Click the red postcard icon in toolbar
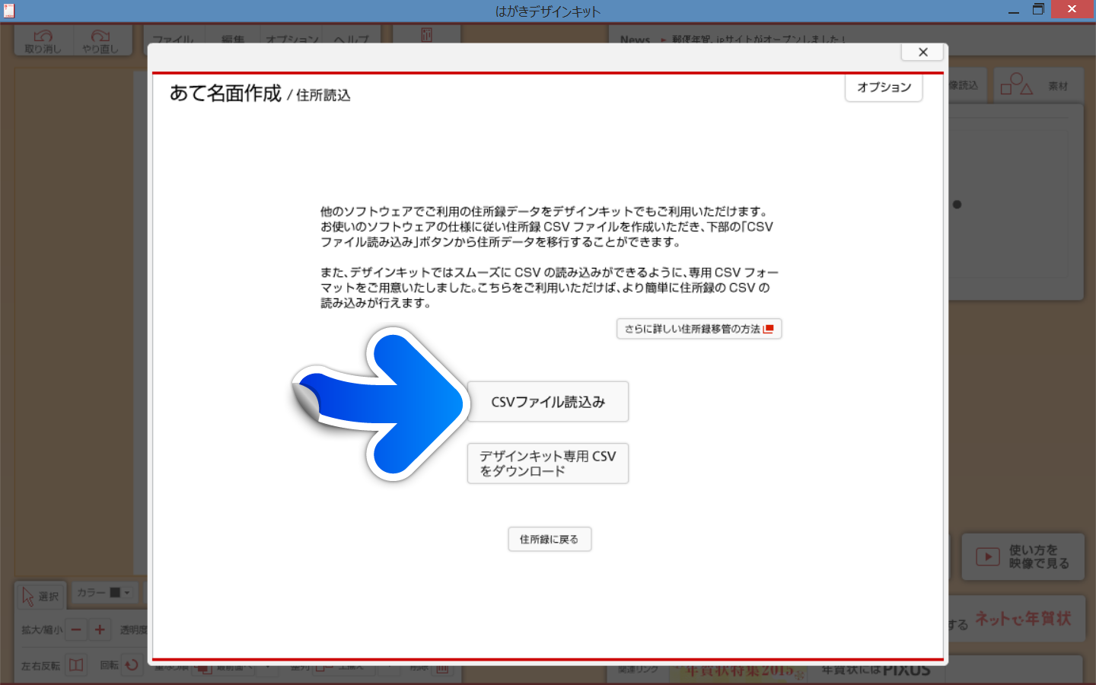Image resolution: width=1096 pixels, height=685 pixels. pyautogui.click(x=426, y=36)
